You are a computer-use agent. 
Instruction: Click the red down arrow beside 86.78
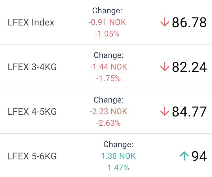pyautogui.click(x=164, y=22)
